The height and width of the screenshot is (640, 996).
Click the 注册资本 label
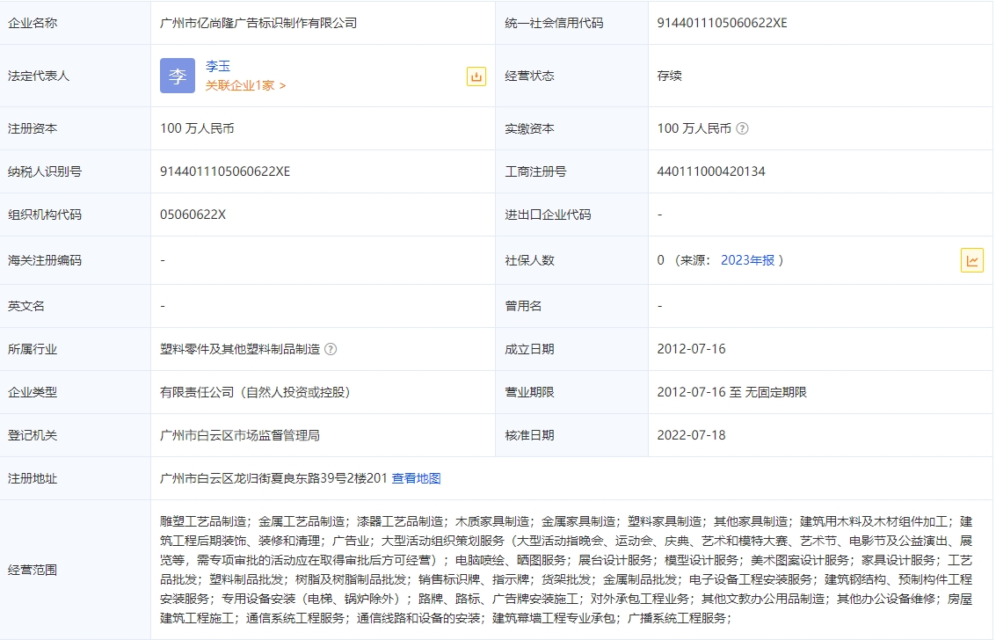(33, 128)
